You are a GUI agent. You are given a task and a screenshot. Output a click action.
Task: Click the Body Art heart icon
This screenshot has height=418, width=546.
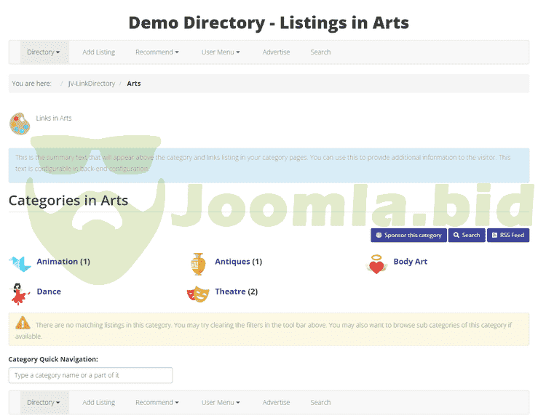click(376, 265)
